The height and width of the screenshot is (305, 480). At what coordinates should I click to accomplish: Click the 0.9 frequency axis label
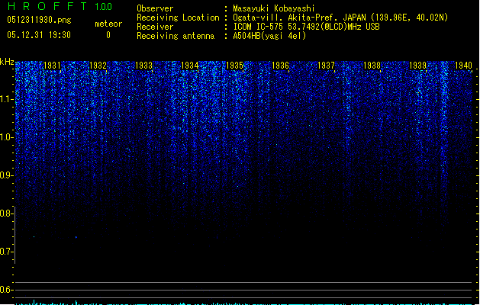(x=6, y=175)
